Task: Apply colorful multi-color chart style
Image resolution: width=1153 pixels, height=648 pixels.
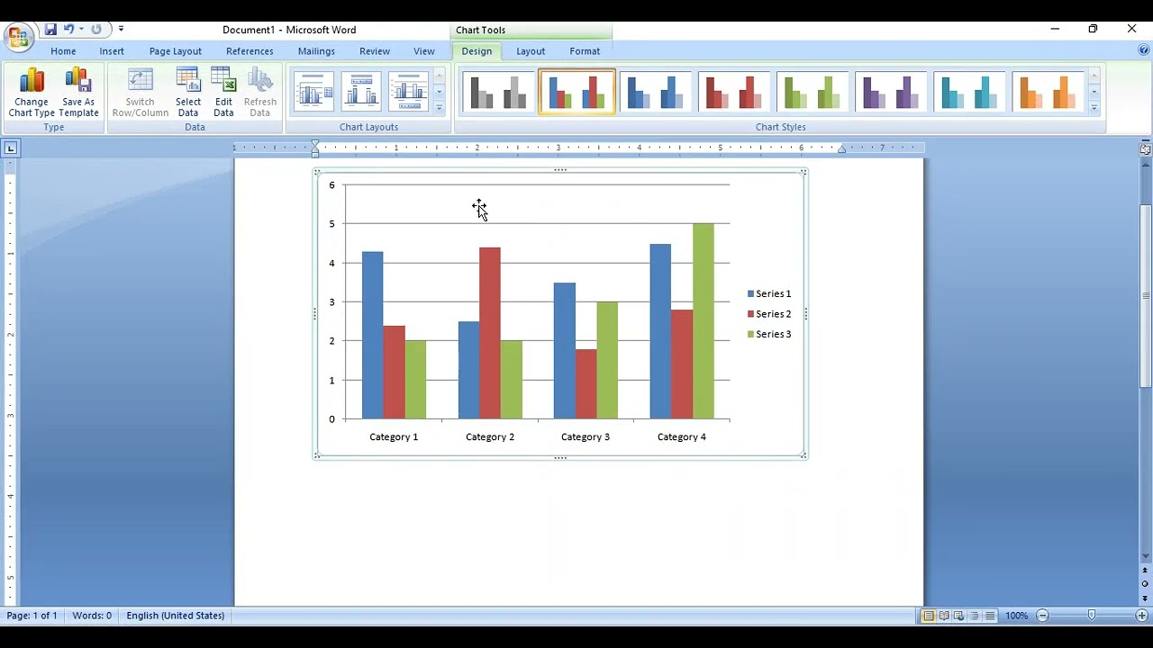Action: [x=576, y=92]
